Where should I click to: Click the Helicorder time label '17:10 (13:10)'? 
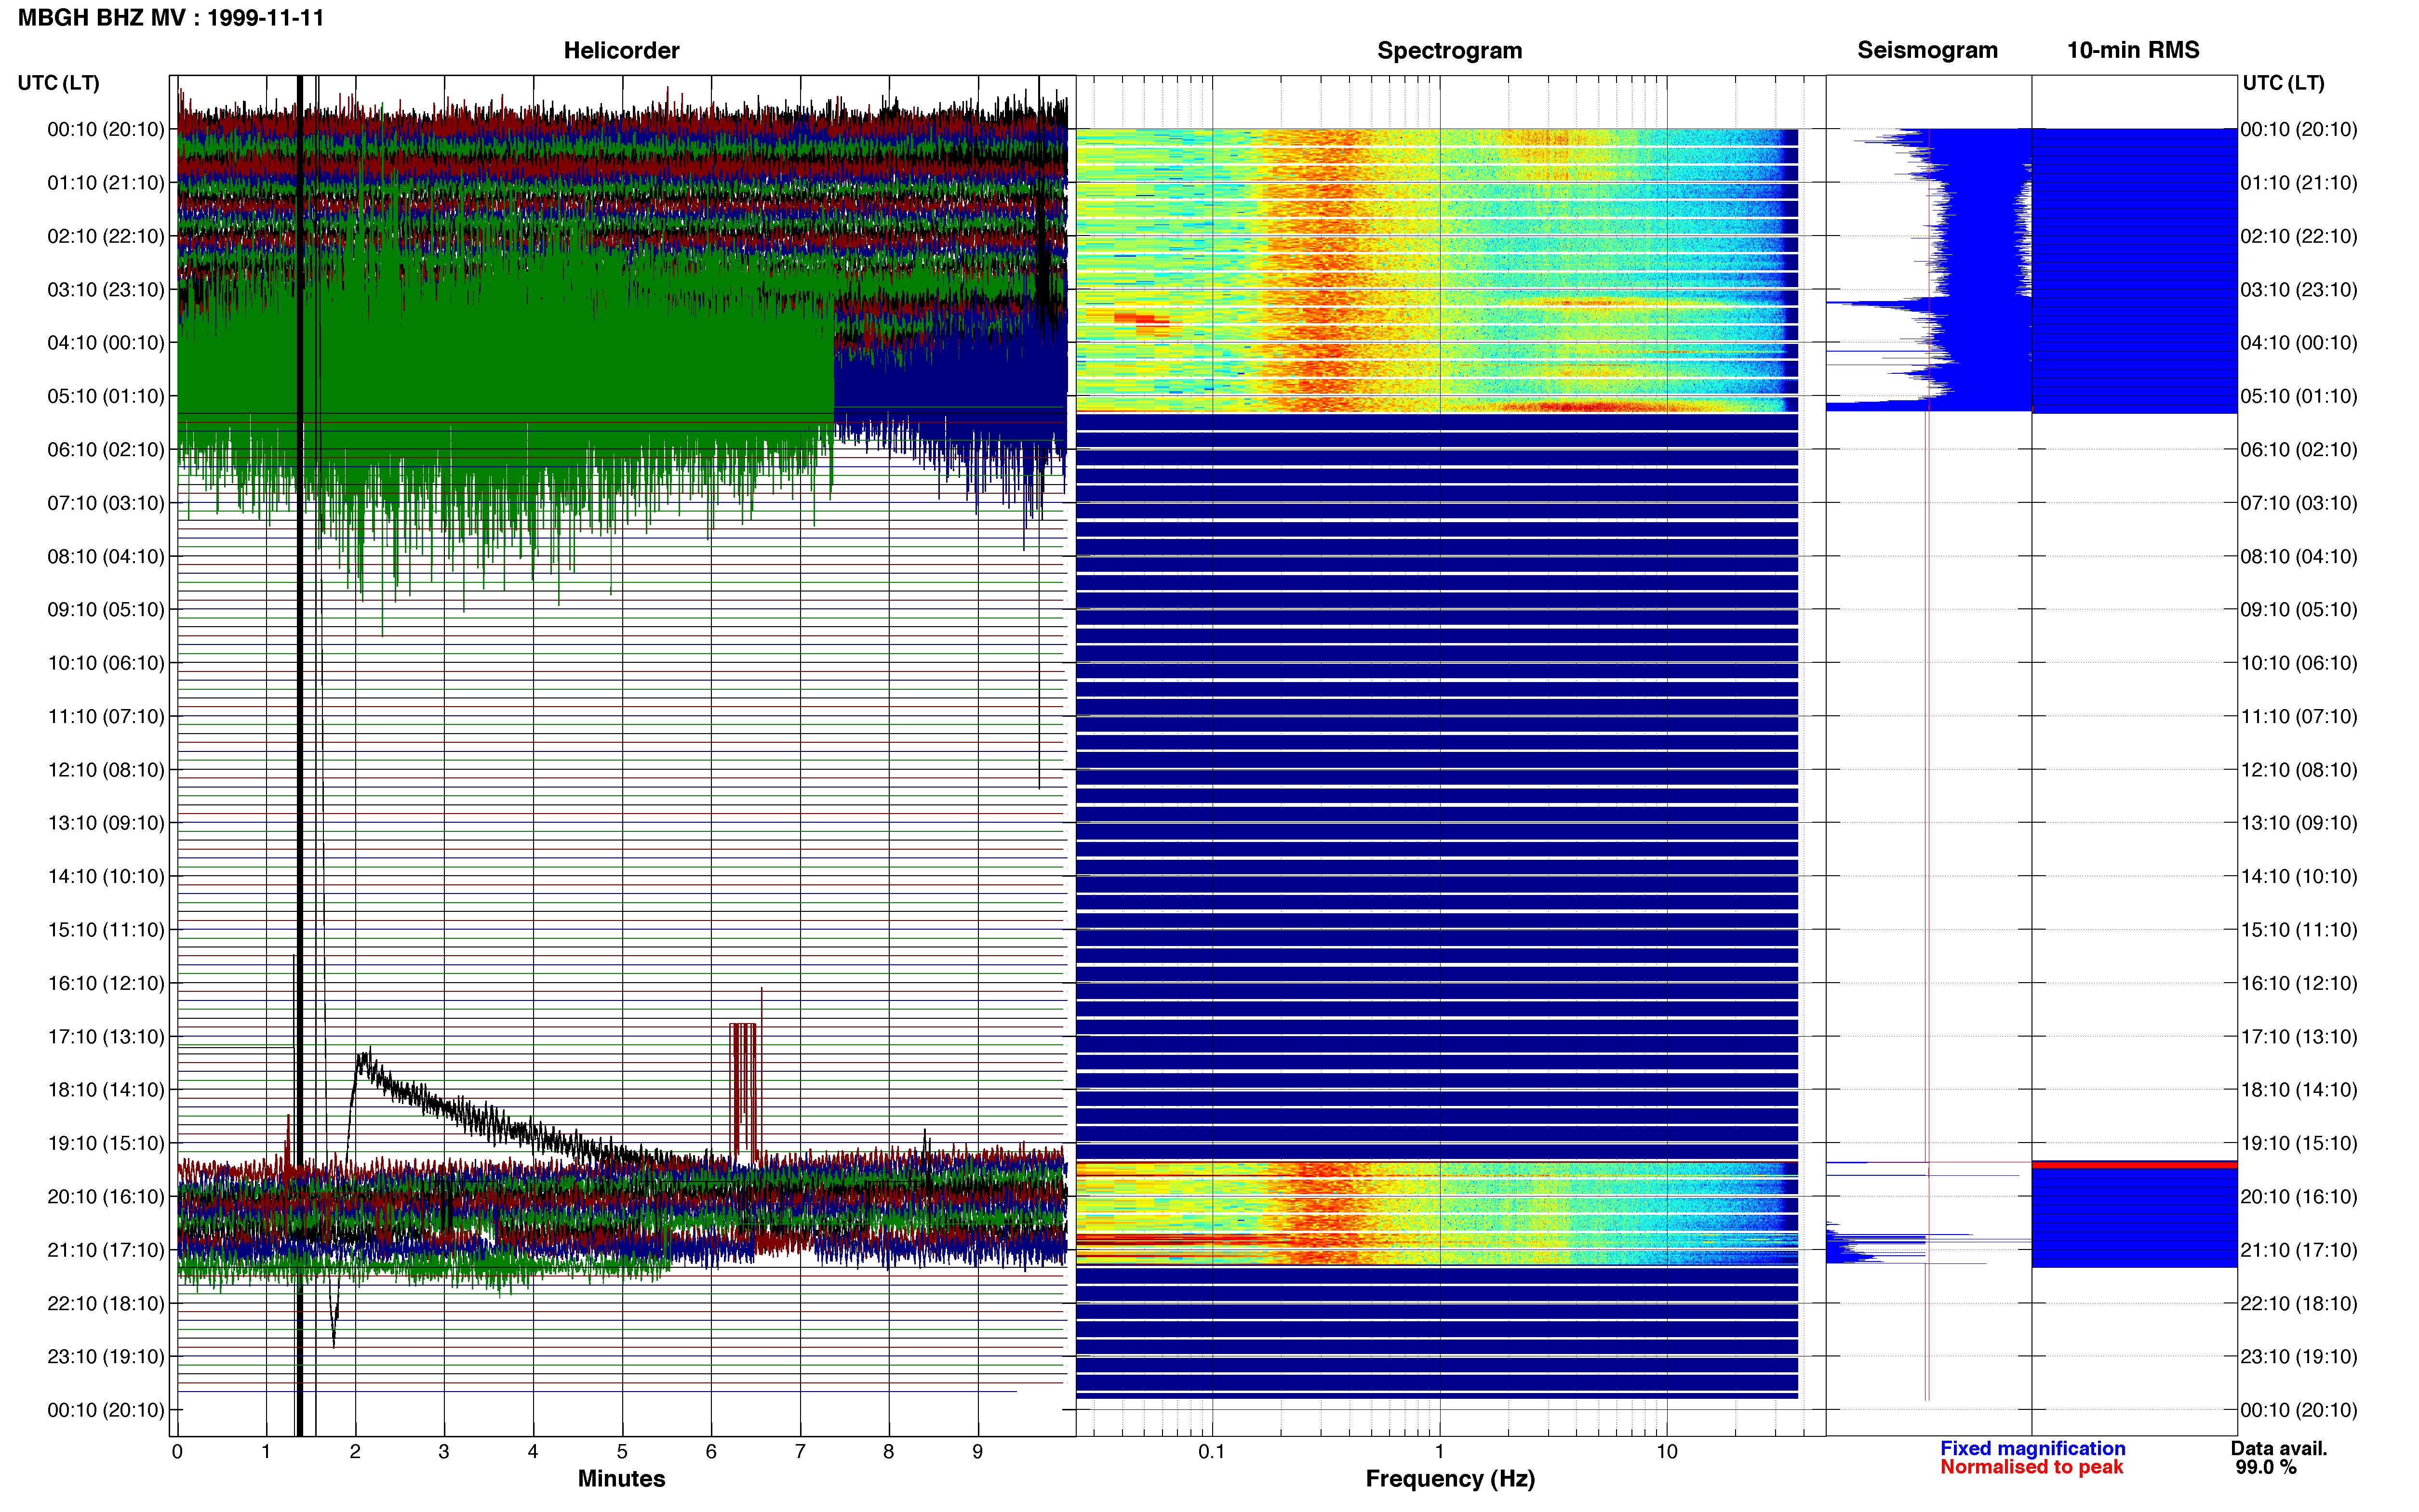pyautogui.click(x=106, y=1037)
